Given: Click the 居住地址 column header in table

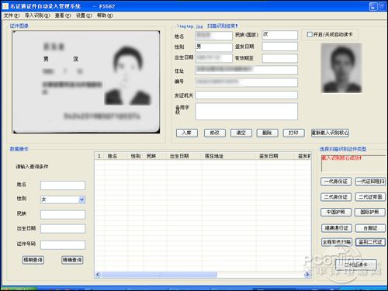Looking at the screenshot, I should click(x=229, y=156).
